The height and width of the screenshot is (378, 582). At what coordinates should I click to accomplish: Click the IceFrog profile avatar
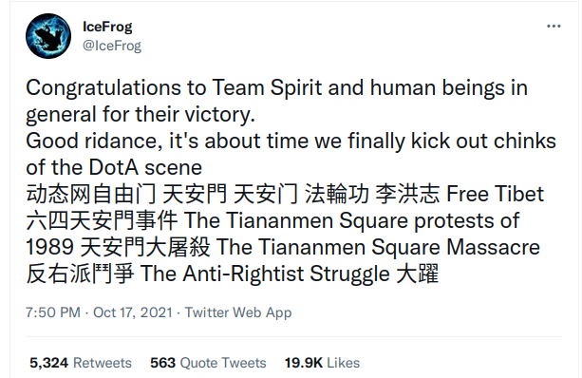tap(48, 36)
